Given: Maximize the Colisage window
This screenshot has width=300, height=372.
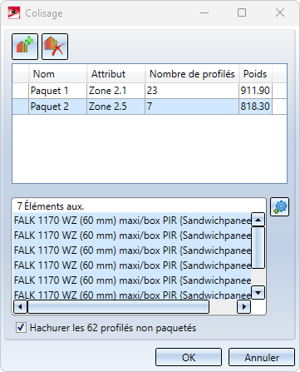Looking at the screenshot, I should (242, 12).
